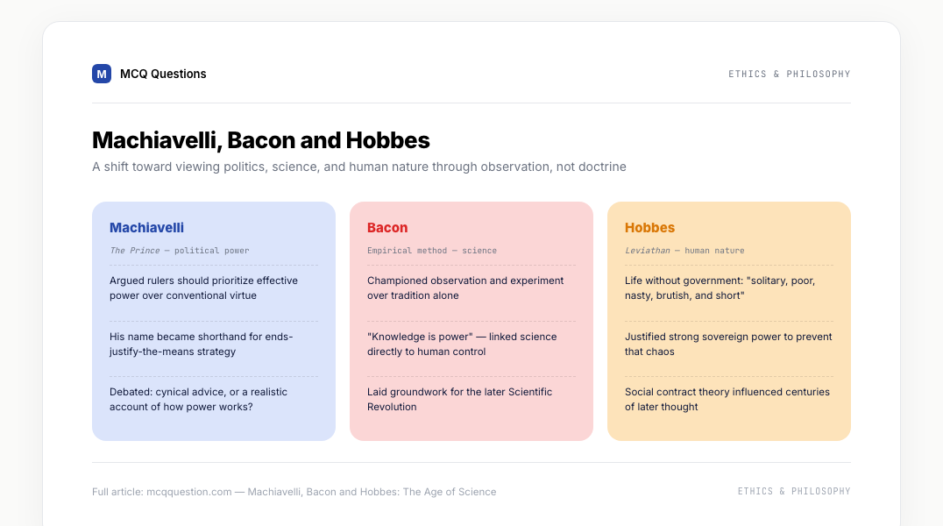Viewport: 943px width, 526px height.
Task: Open the full article mcqquestion.com link
Action: pos(294,492)
